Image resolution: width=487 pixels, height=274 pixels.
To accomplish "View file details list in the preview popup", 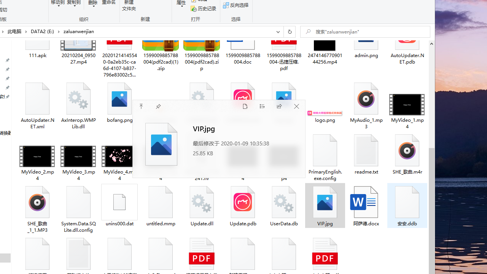I will 262,107.
